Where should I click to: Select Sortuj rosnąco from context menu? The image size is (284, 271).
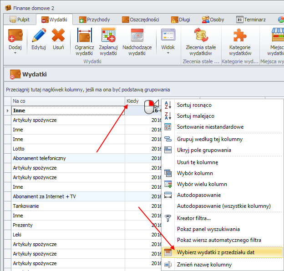194,105
